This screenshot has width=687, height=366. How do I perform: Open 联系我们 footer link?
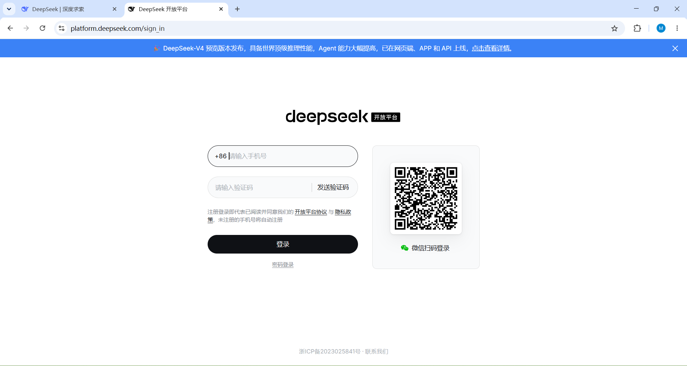377,351
